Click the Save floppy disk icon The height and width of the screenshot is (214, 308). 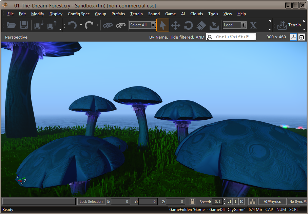[24, 25]
